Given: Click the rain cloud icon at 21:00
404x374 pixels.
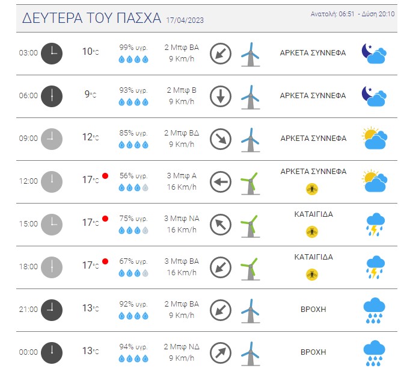Looking at the screenshot, I should coord(374,311).
